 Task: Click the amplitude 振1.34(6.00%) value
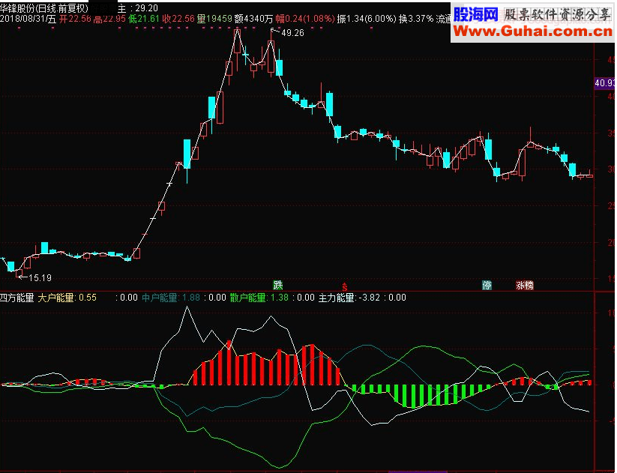pos(367,19)
